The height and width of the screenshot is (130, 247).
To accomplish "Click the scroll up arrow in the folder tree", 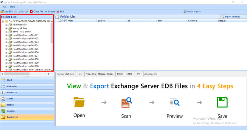I will (52, 21).
